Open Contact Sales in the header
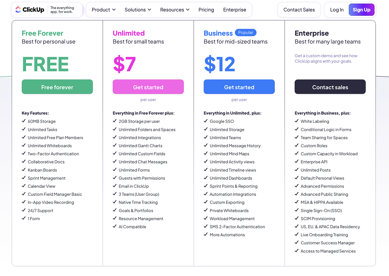 299,10
